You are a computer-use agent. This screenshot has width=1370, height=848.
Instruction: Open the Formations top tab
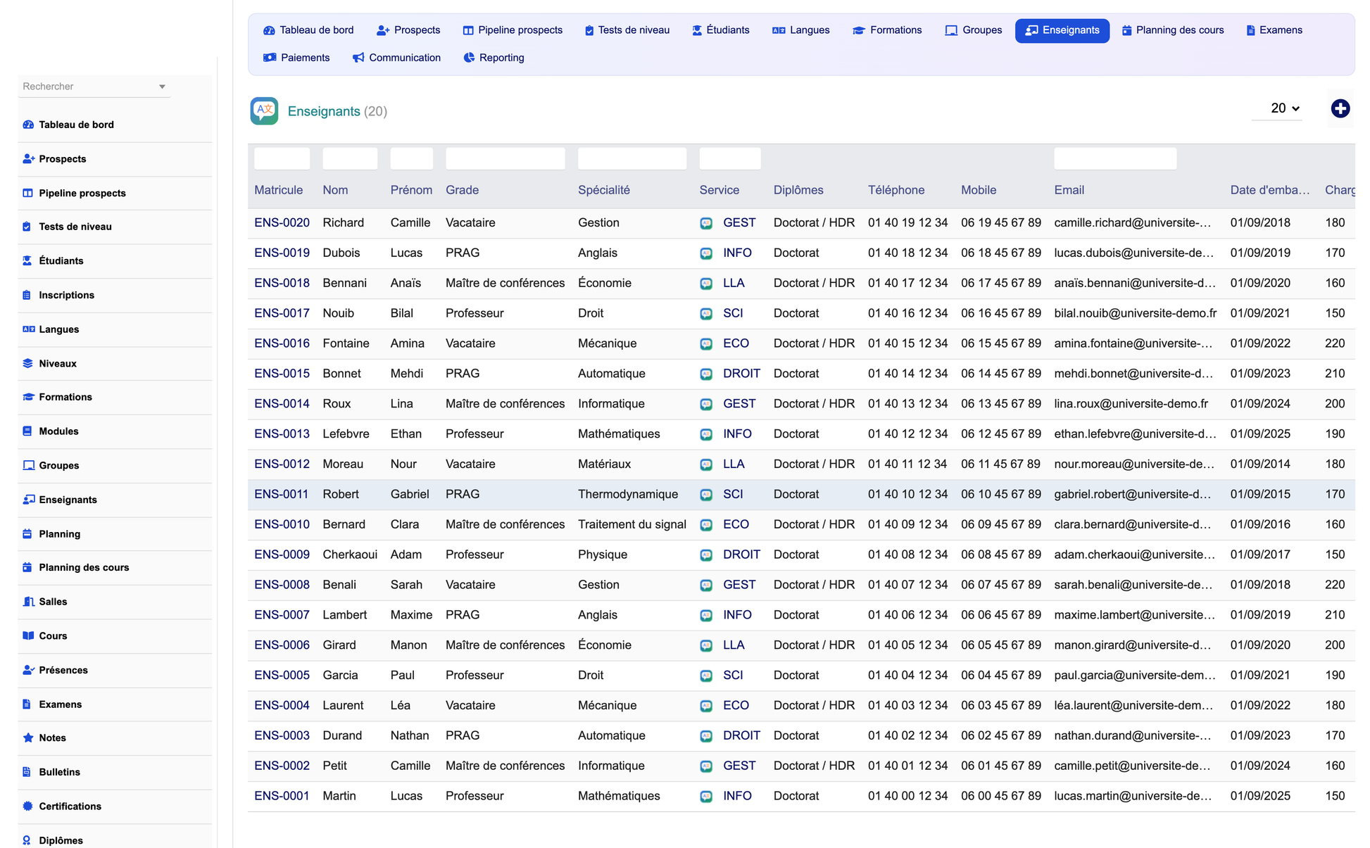pos(886,30)
